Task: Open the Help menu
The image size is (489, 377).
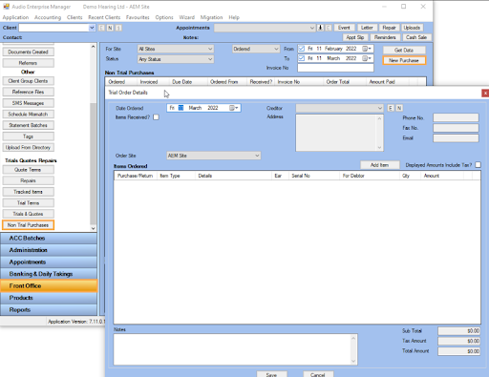Action: (234, 17)
